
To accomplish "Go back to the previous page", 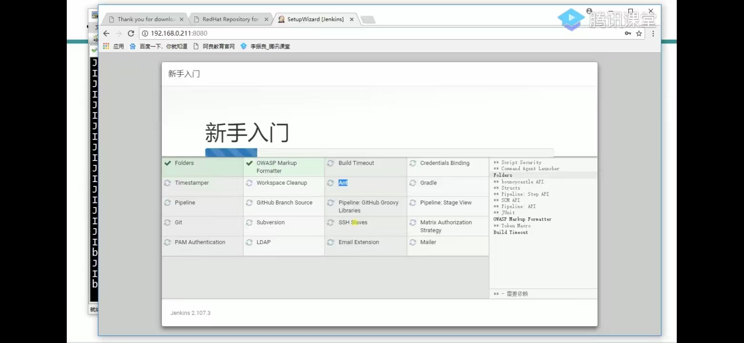I will coord(106,33).
